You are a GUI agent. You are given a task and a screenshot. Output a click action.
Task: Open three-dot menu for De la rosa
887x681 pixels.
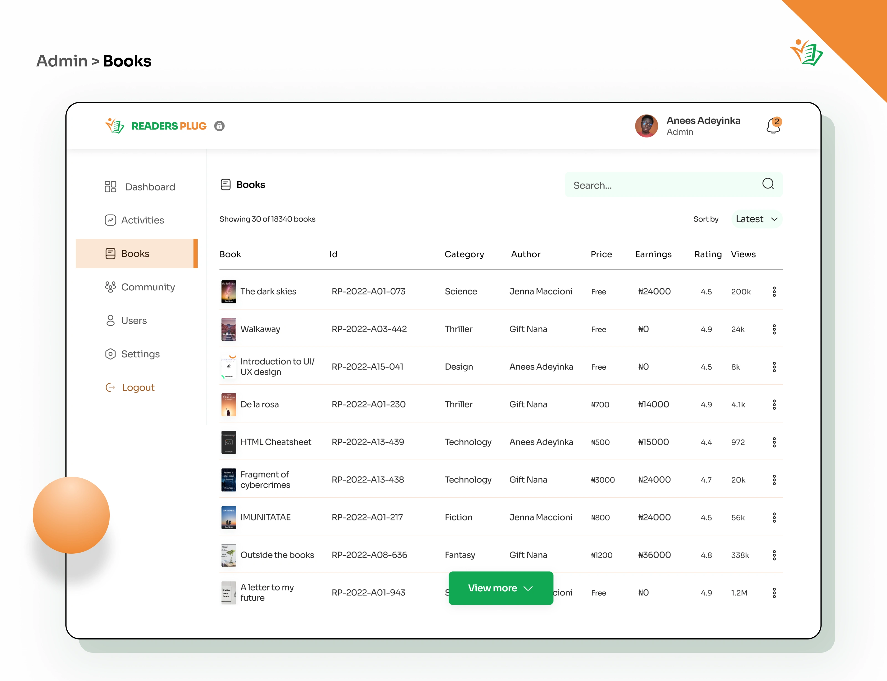[774, 404]
